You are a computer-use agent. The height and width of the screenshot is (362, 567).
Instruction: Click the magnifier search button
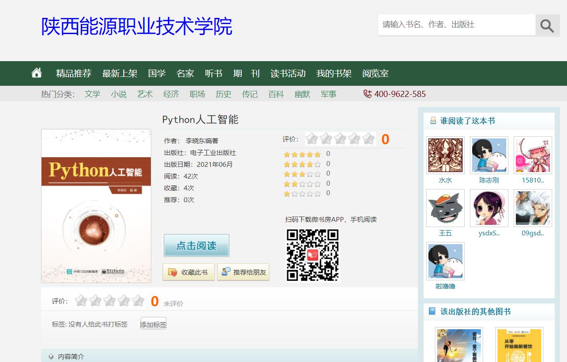(x=547, y=25)
